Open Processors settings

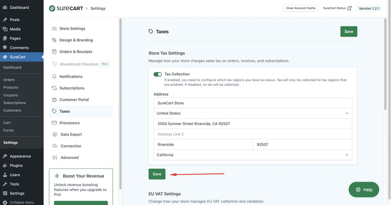click(81, 123)
